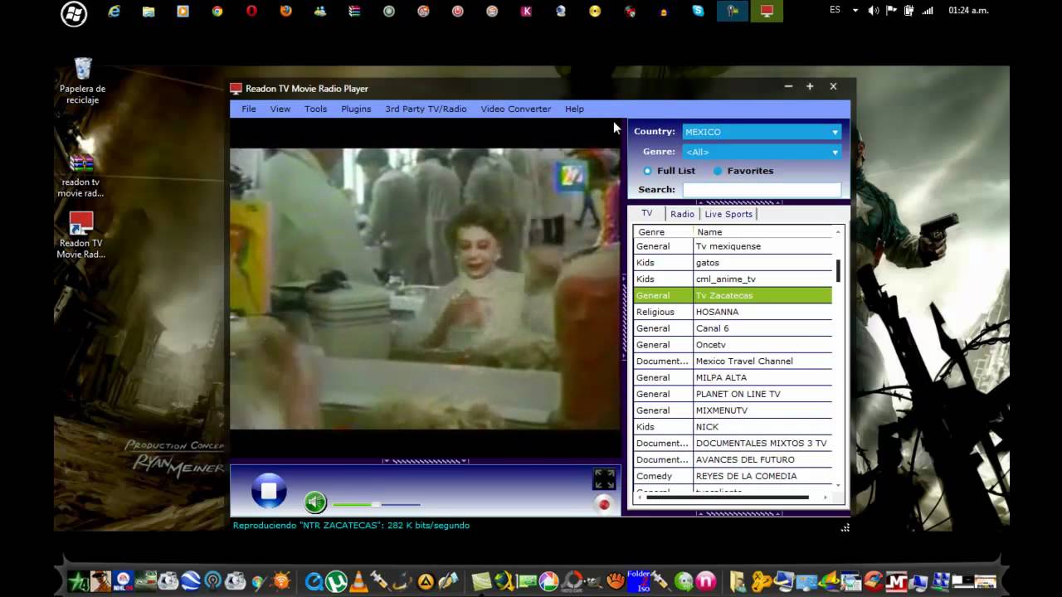The height and width of the screenshot is (597, 1062).
Task: Select the NICK channel
Action: tap(733, 427)
